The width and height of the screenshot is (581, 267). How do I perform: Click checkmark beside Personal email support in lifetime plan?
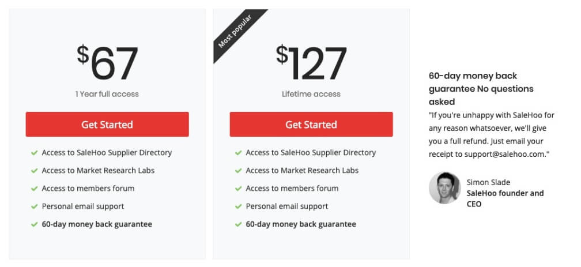coord(238,206)
